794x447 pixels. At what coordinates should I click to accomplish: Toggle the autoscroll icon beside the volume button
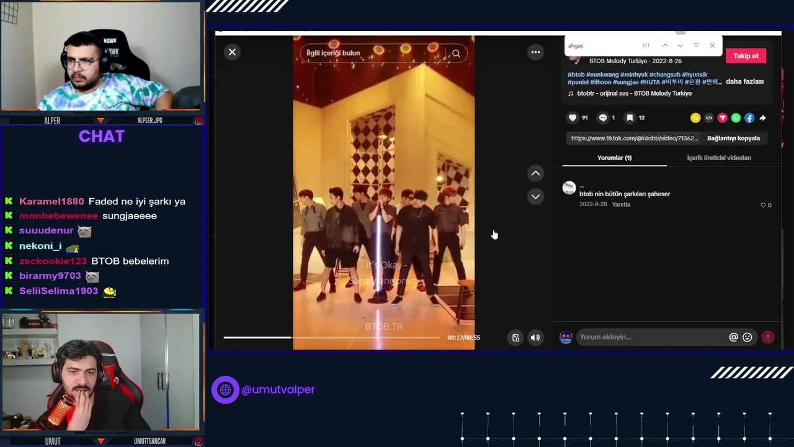coord(515,338)
